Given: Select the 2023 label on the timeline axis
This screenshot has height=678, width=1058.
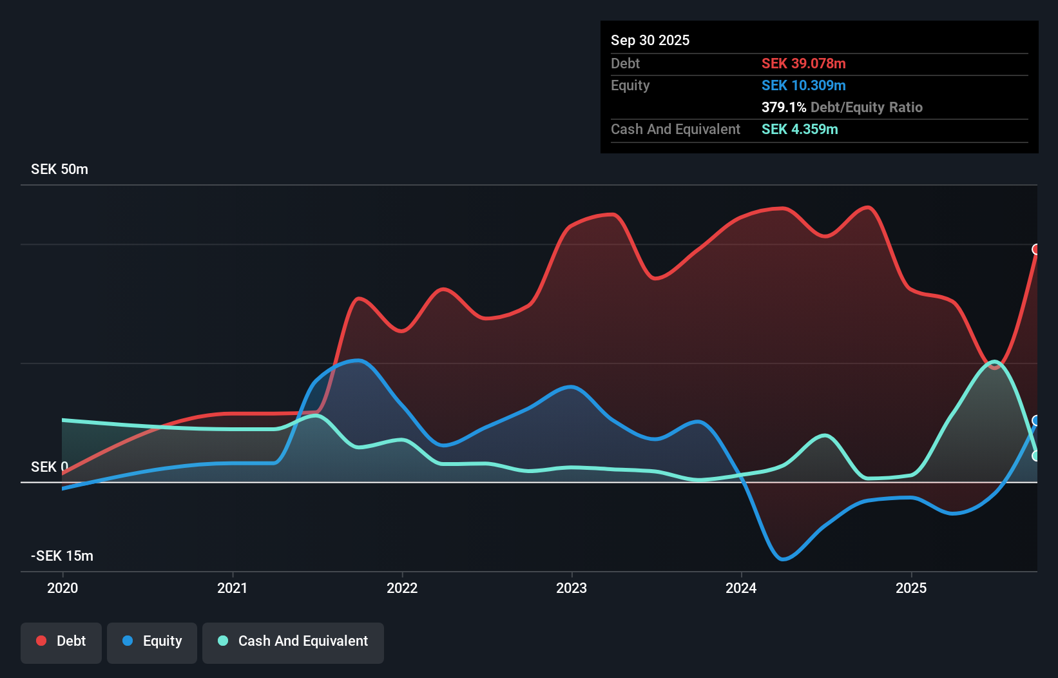Looking at the screenshot, I should (x=572, y=588).
